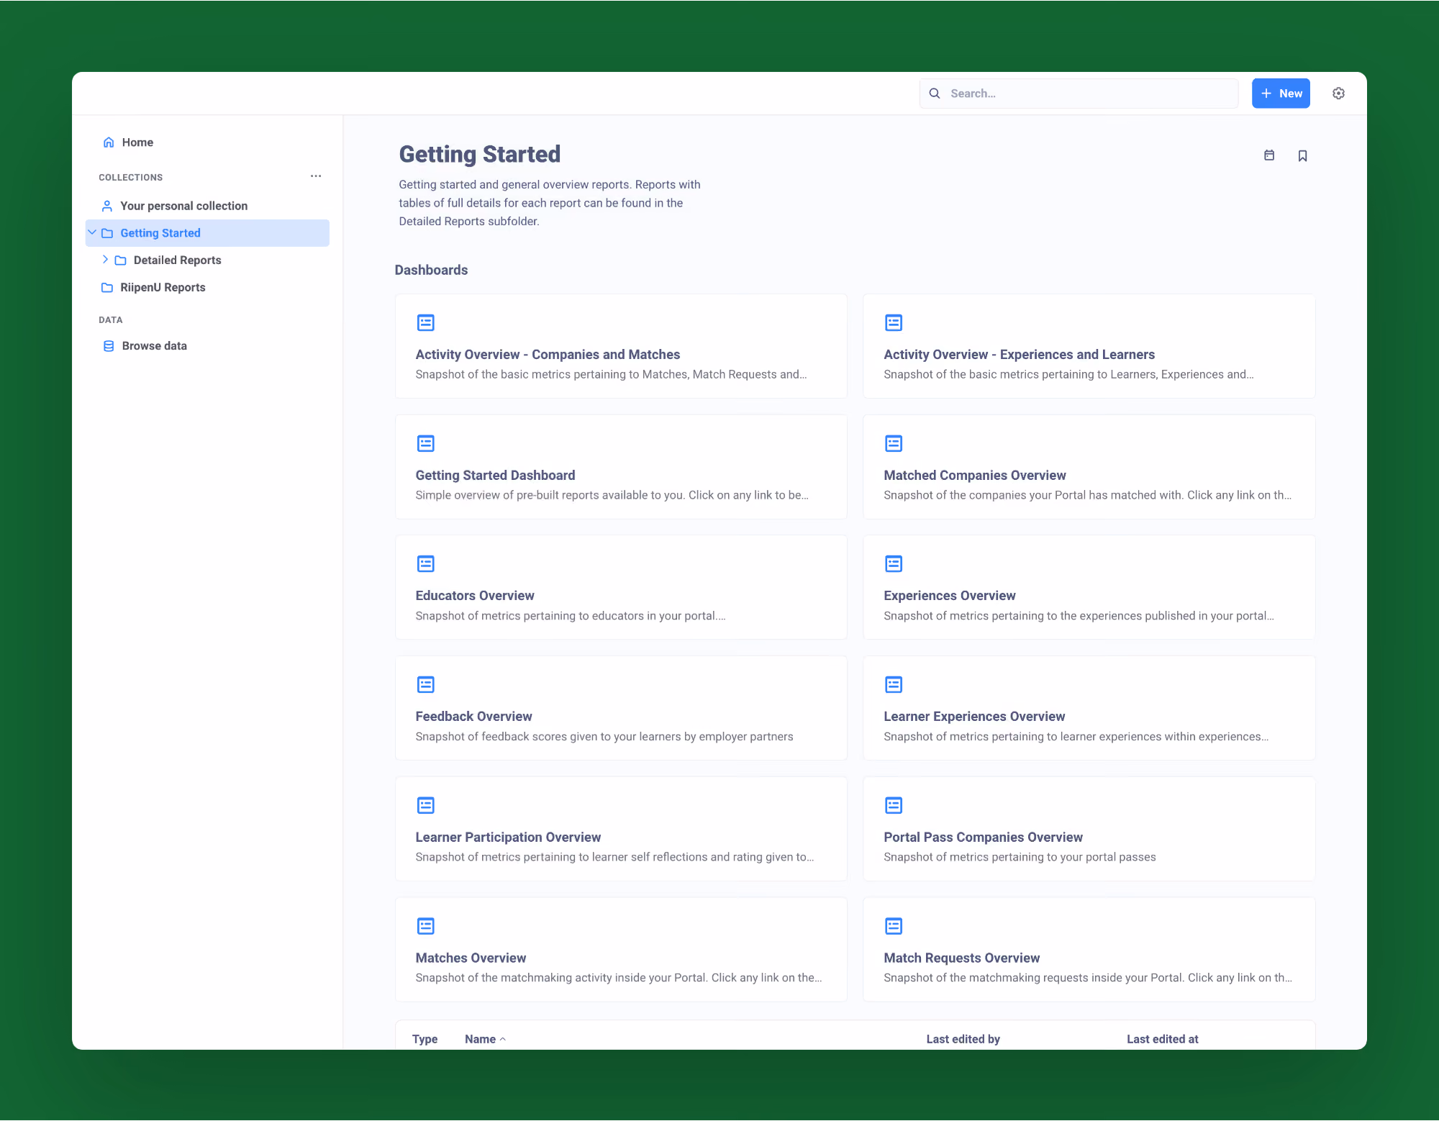Click the Last edited by column header
1439x1121 pixels.
(x=963, y=1040)
